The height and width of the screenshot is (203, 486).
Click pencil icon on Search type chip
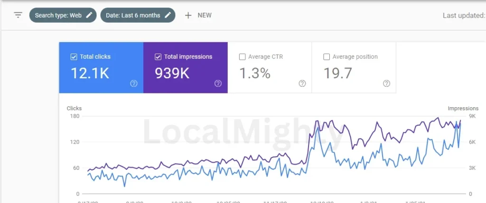[89, 15]
